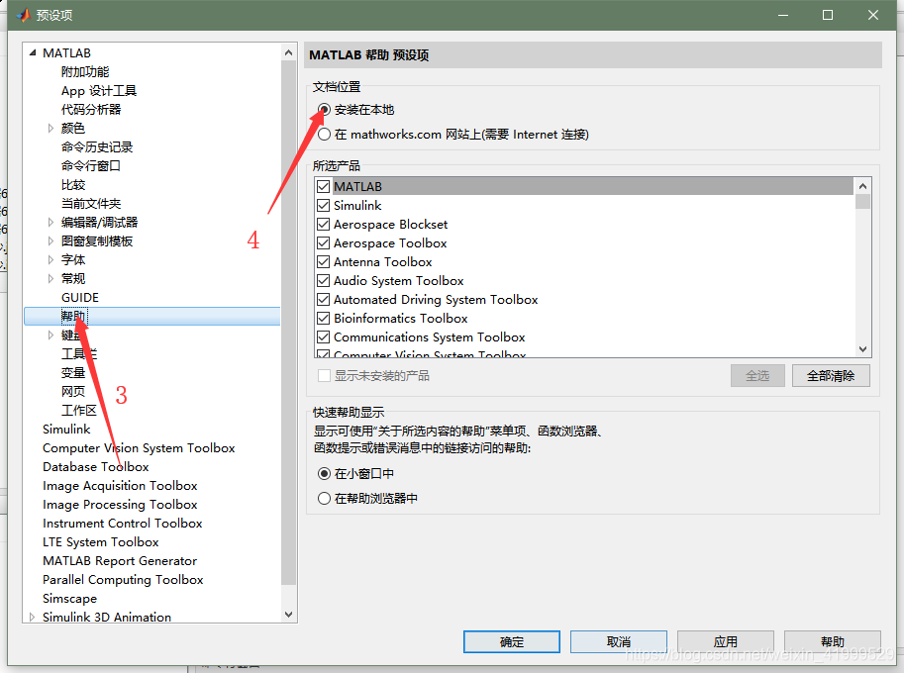Choose 在小窗口中 quick help option
The image size is (904, 673).
(x=324, y=474)
